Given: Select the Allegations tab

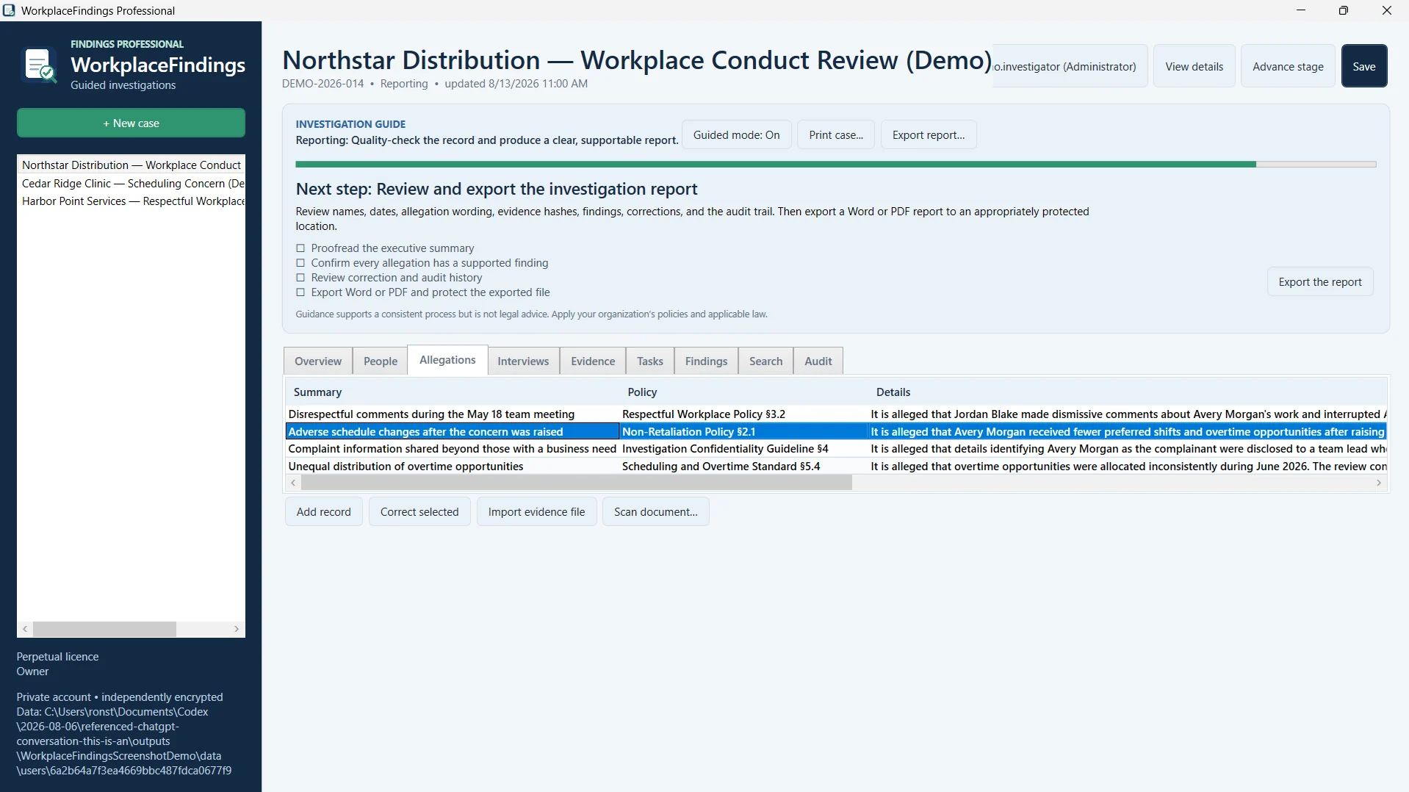Looking at the screenshot, I should [x=447, y=360].
